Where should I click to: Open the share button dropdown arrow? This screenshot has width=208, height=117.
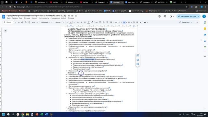(199, 17)
